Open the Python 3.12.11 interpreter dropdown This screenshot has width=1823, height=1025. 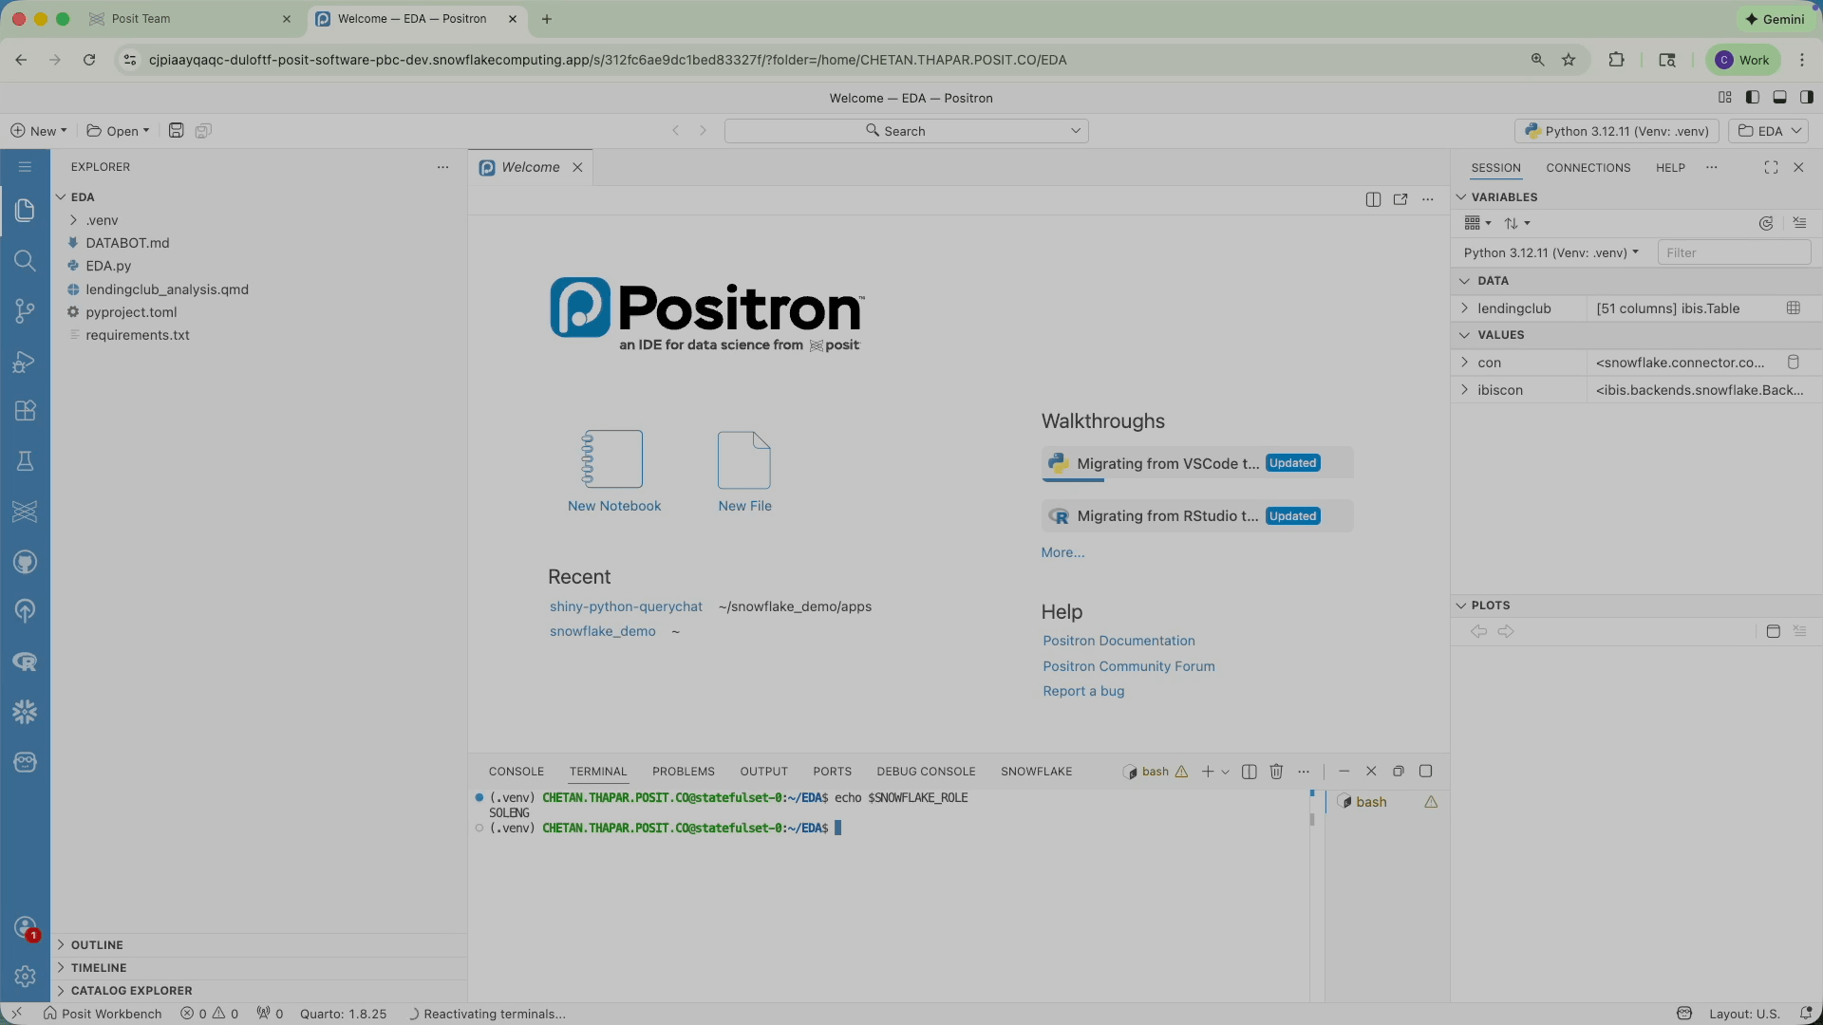1616,131
